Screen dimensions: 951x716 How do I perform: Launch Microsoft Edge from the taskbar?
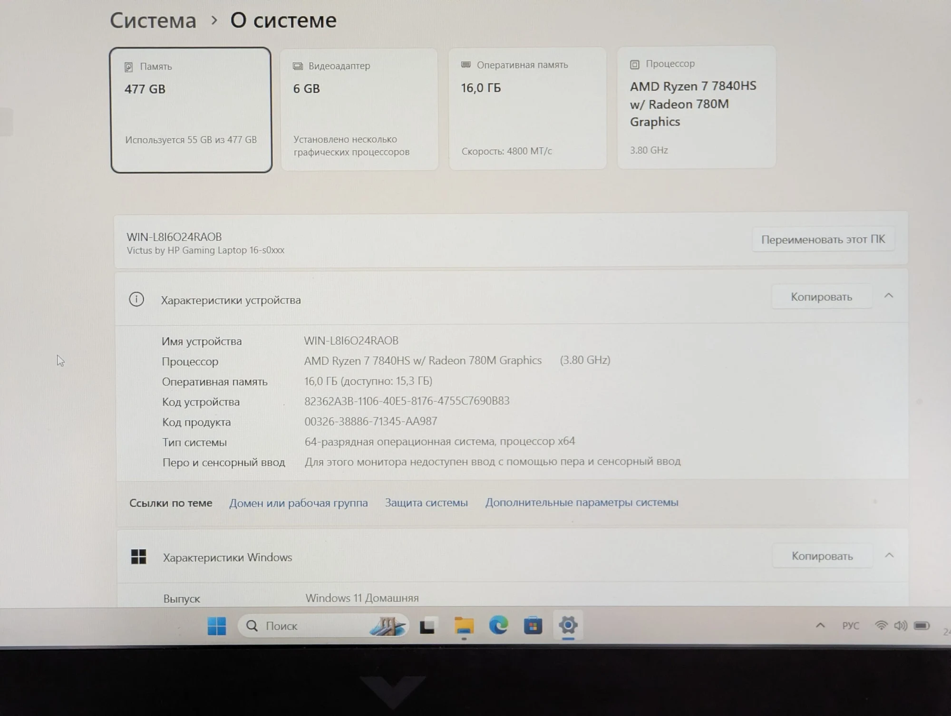tap(498, 625)
